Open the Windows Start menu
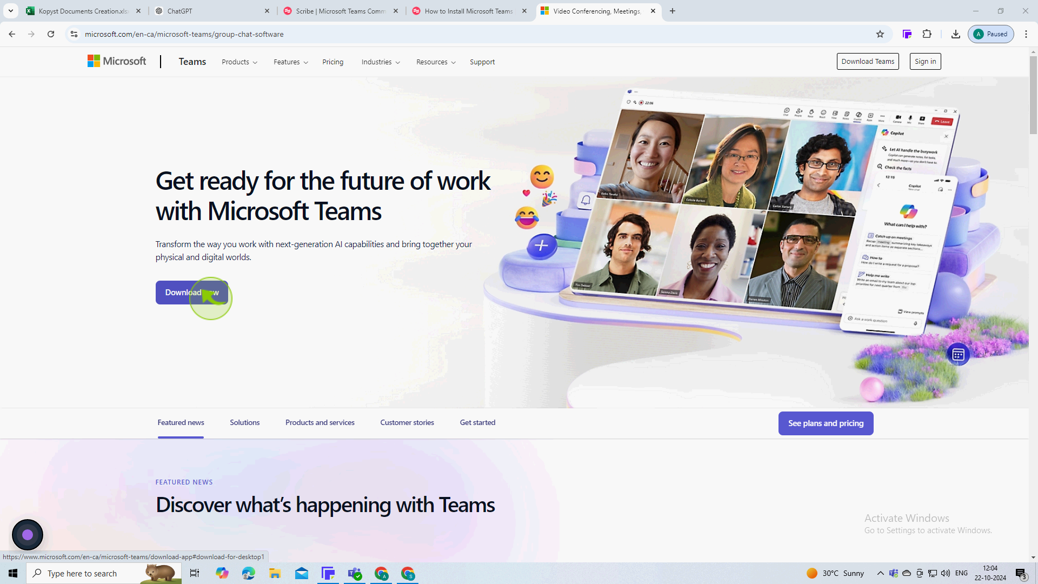The width and height of the screenshot is (1038, 584). [x=13, y=573]
